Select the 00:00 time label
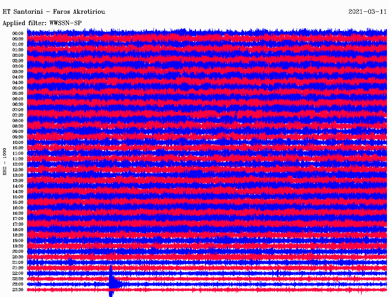This screenshot has width=390, height=297. tap(18, 34)
